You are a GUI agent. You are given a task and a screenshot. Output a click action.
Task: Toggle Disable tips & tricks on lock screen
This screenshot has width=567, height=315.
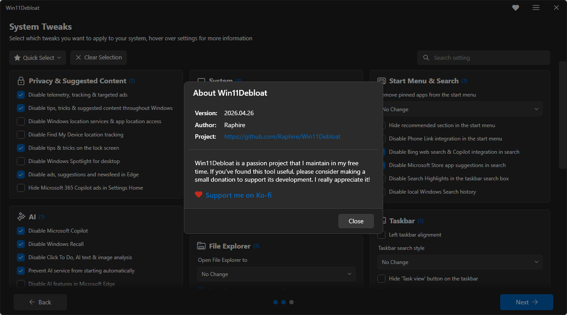point(21,148)
